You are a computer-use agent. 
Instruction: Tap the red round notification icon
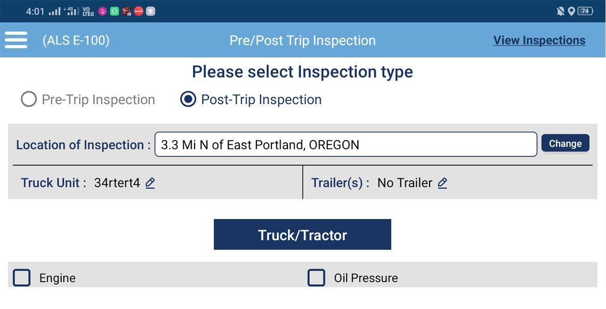(138, 11)
